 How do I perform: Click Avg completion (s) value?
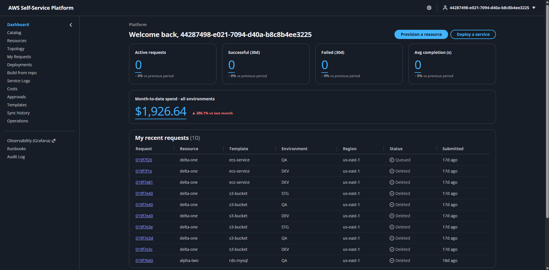click(418, 65)
